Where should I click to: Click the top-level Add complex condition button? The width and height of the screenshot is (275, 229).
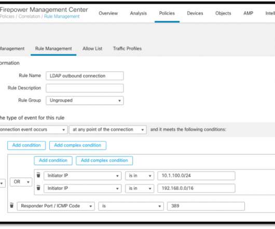[78, 145]
